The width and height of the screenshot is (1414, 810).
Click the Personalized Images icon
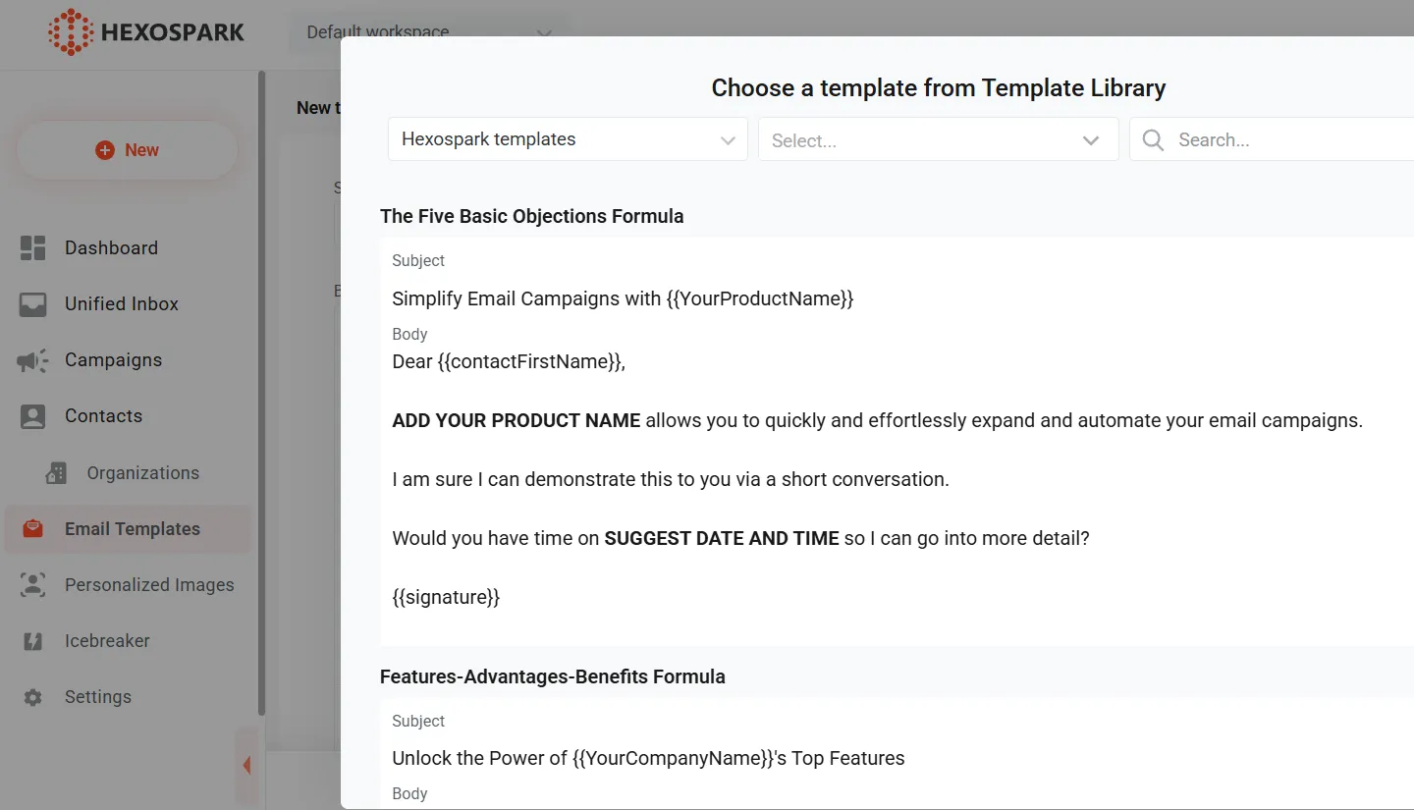coord(32,585)
